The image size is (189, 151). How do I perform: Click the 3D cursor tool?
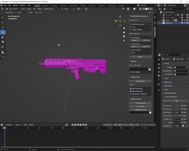(x=3, y=22)
